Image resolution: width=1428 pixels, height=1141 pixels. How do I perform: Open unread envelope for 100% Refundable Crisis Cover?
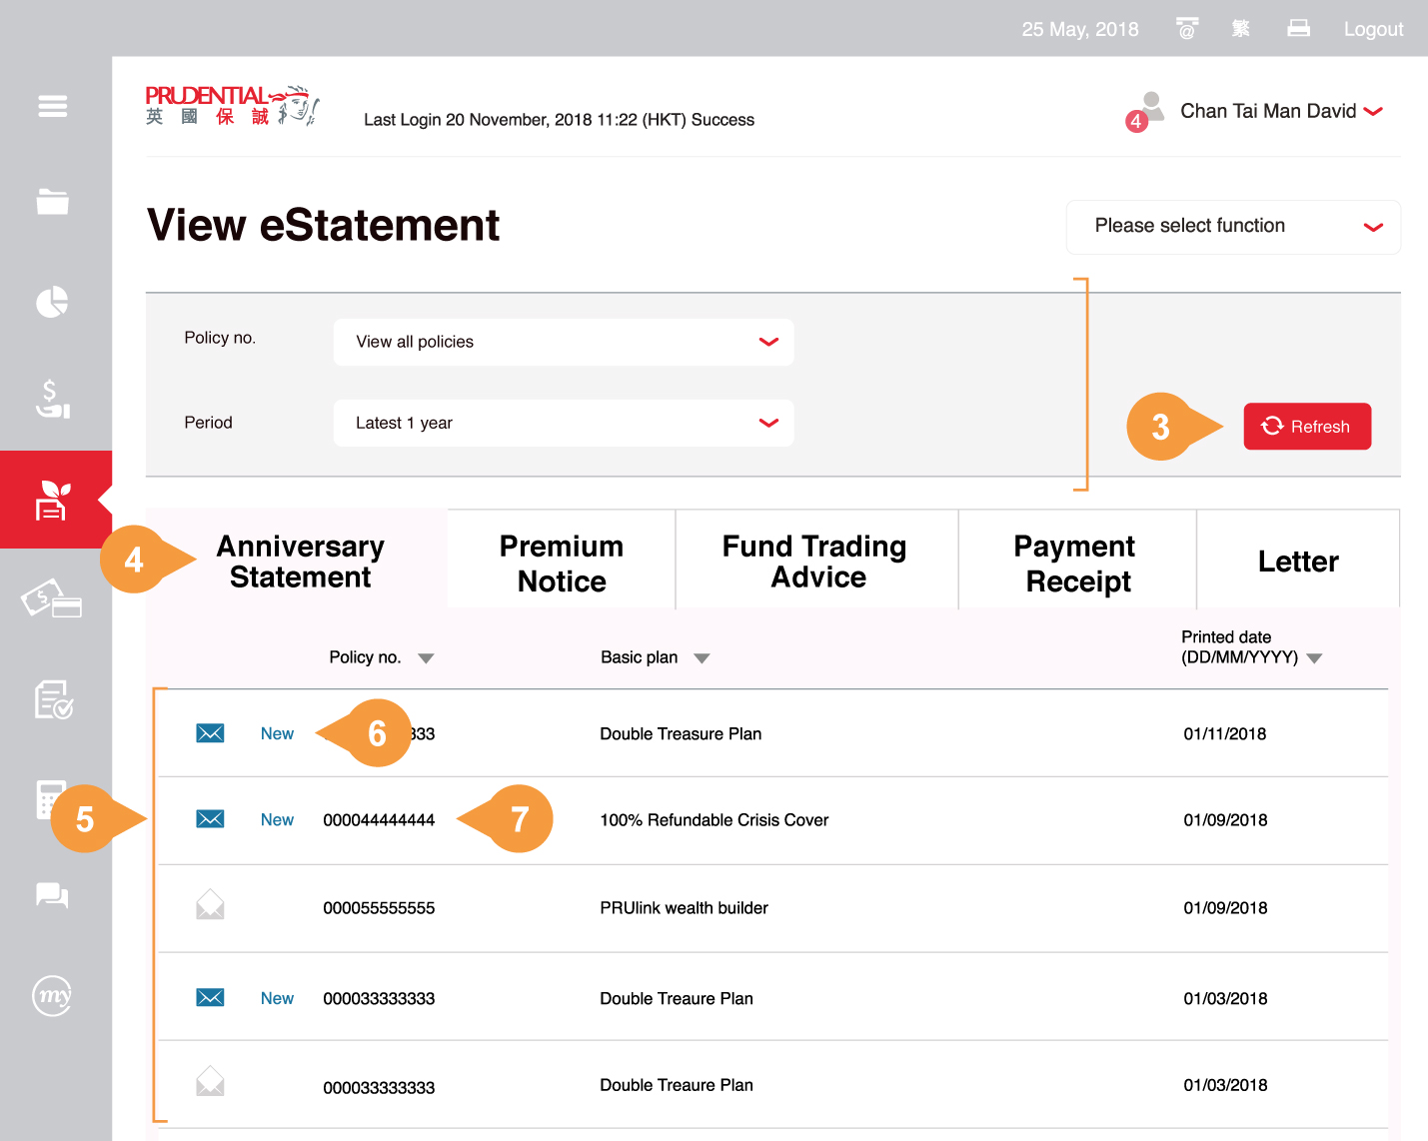coord(210,819)
